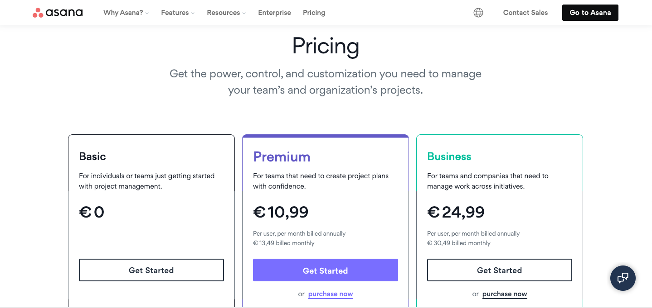Click the Contact Sales link
Viewport: 652px width, 308px height.
[525, 13]
